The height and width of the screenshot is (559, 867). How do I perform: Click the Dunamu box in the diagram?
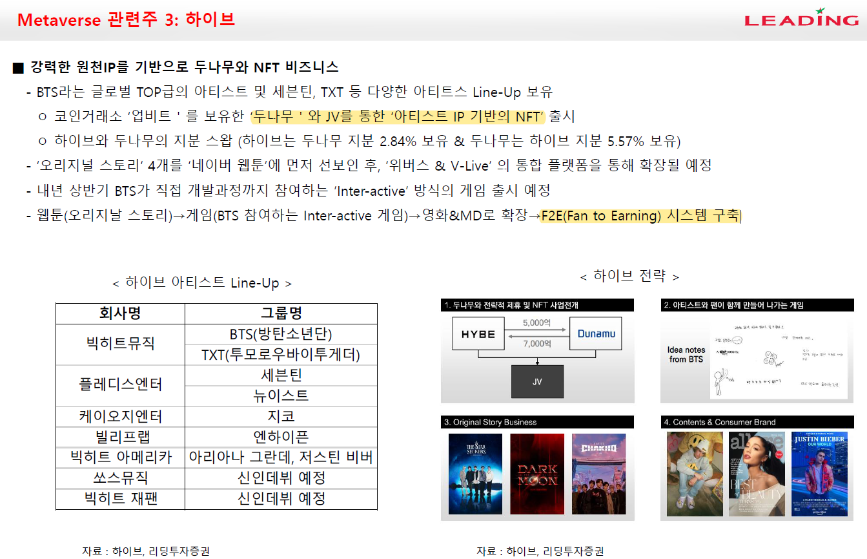(596, 334)
